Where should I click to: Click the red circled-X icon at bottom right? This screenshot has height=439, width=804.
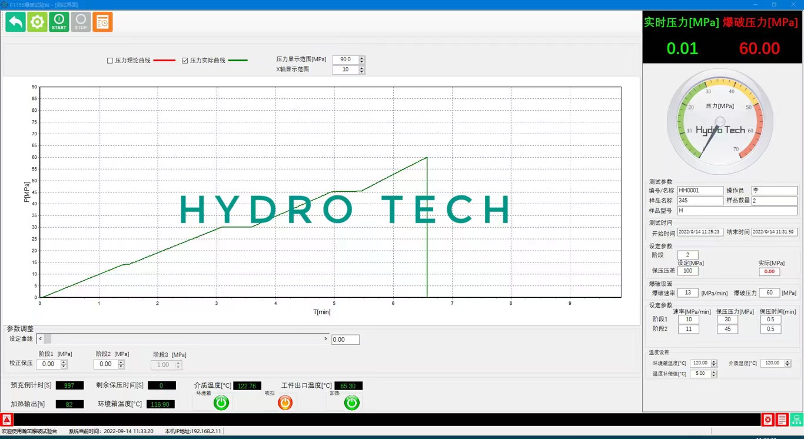pos(768,420)
